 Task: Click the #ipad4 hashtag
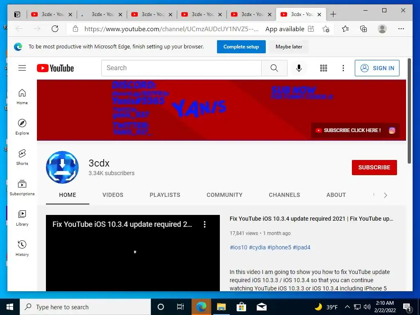(301, 247)
